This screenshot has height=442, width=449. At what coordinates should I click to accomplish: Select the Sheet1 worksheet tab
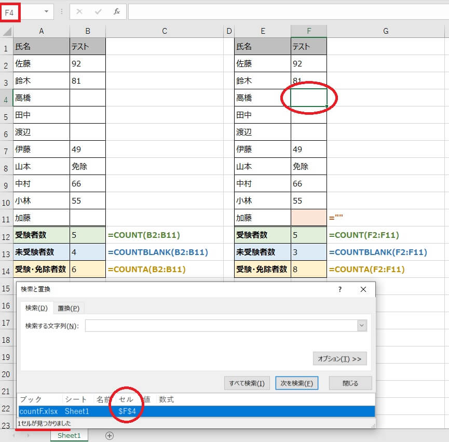pyautogui.click(x=69, y=435)
